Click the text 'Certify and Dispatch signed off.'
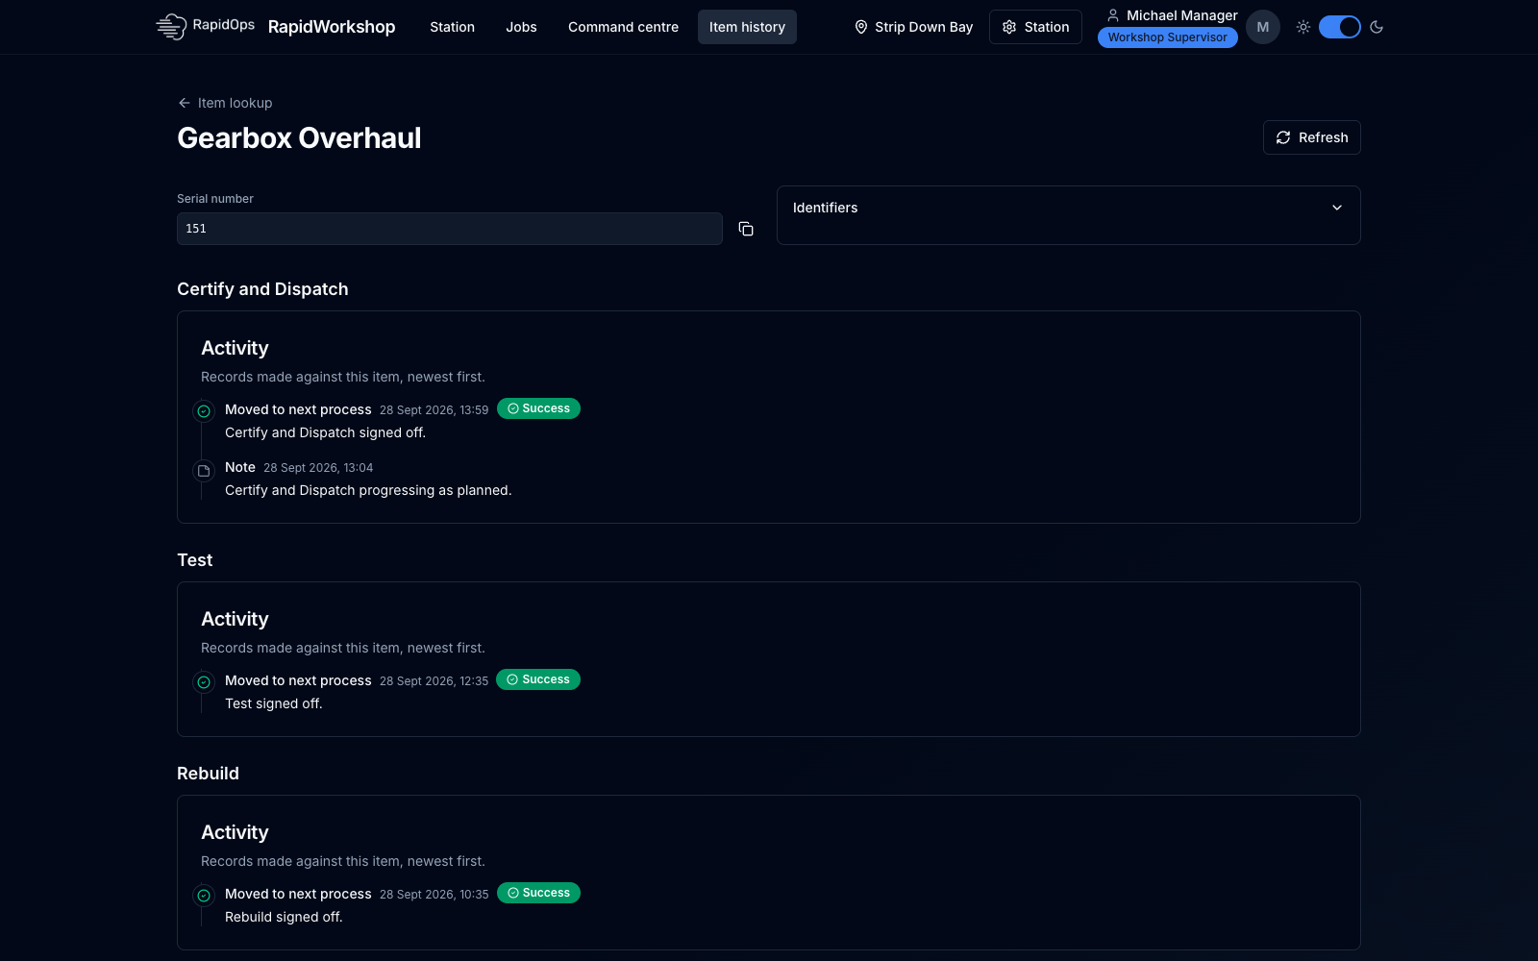Image resolution: width=1538 pixels, height=961 pixels. pos(325,432)
